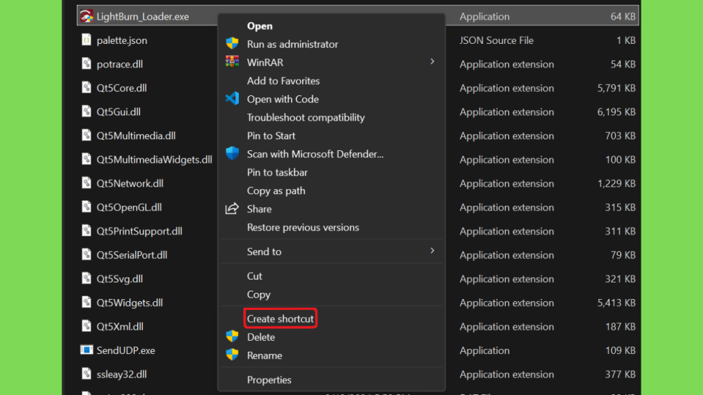Click the Qt5Multimedia.dll file icon
Viewport: 703px width, 395px height.
click(x=87, y=135)
